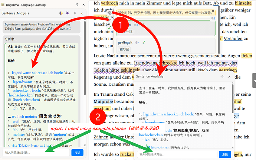256x160 pixels.
Task: Close the left Sentence Analysis panel
Action: coord(82,13)
